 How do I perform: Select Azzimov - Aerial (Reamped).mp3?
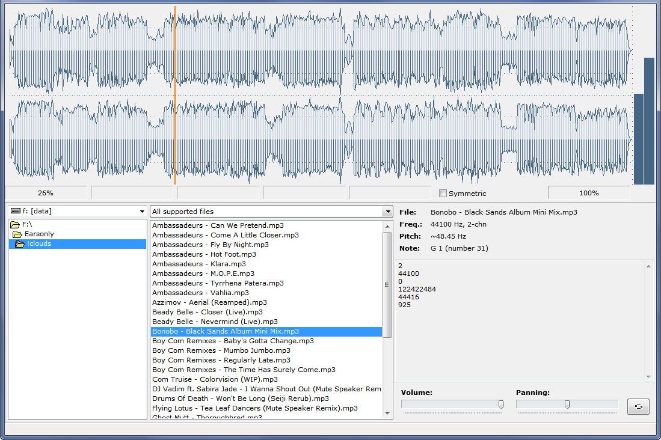[x=209, y=302]
